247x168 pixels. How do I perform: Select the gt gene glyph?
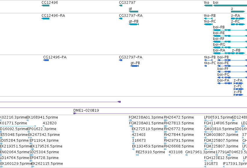click(x=134, y=12)
